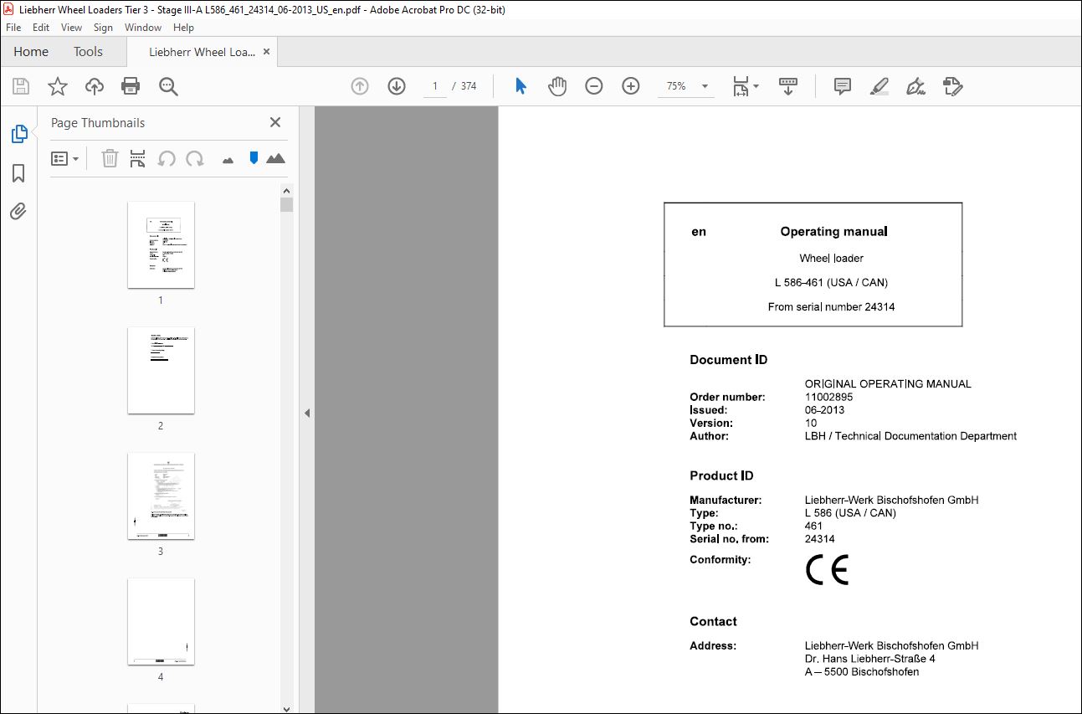Close the Page Thumbnails panel

point(275,122)
